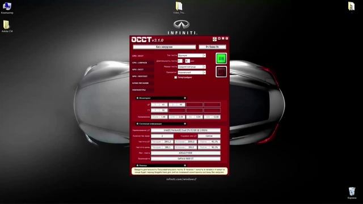The width and height of the screenshot is (363, 204).
Task: Click the ASRock motherboard name field
Action: pos(185,153)
